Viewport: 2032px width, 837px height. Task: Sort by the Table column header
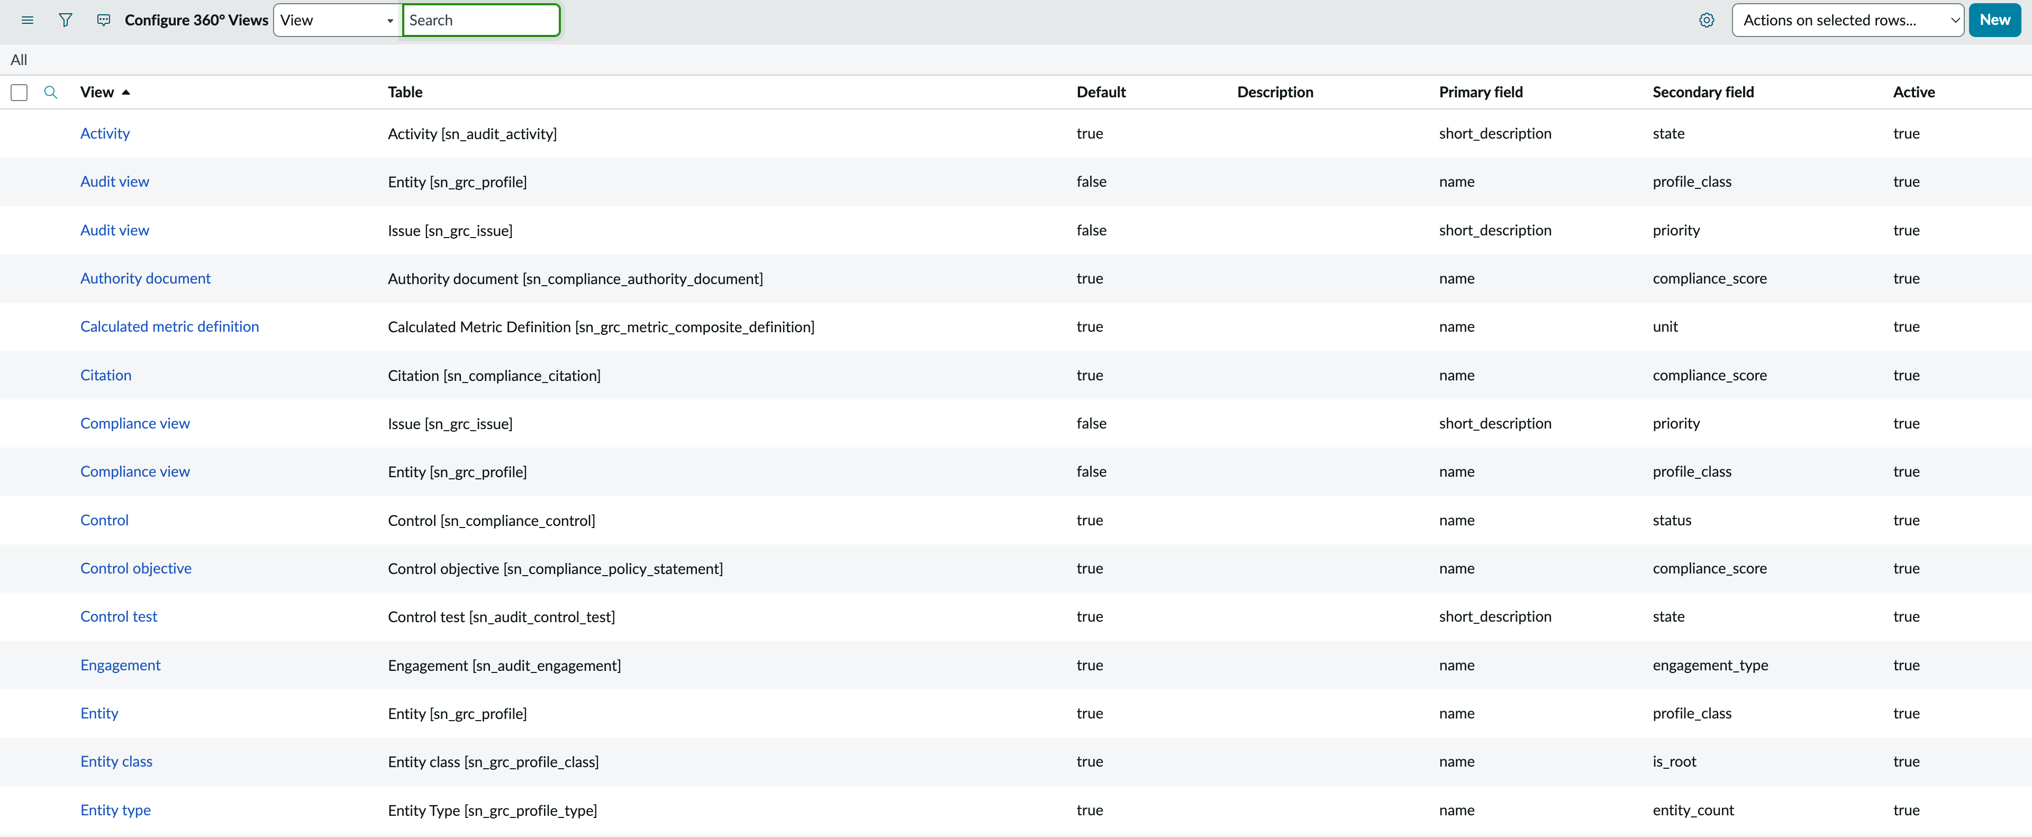pyautogui.click(x=405, y=92)
